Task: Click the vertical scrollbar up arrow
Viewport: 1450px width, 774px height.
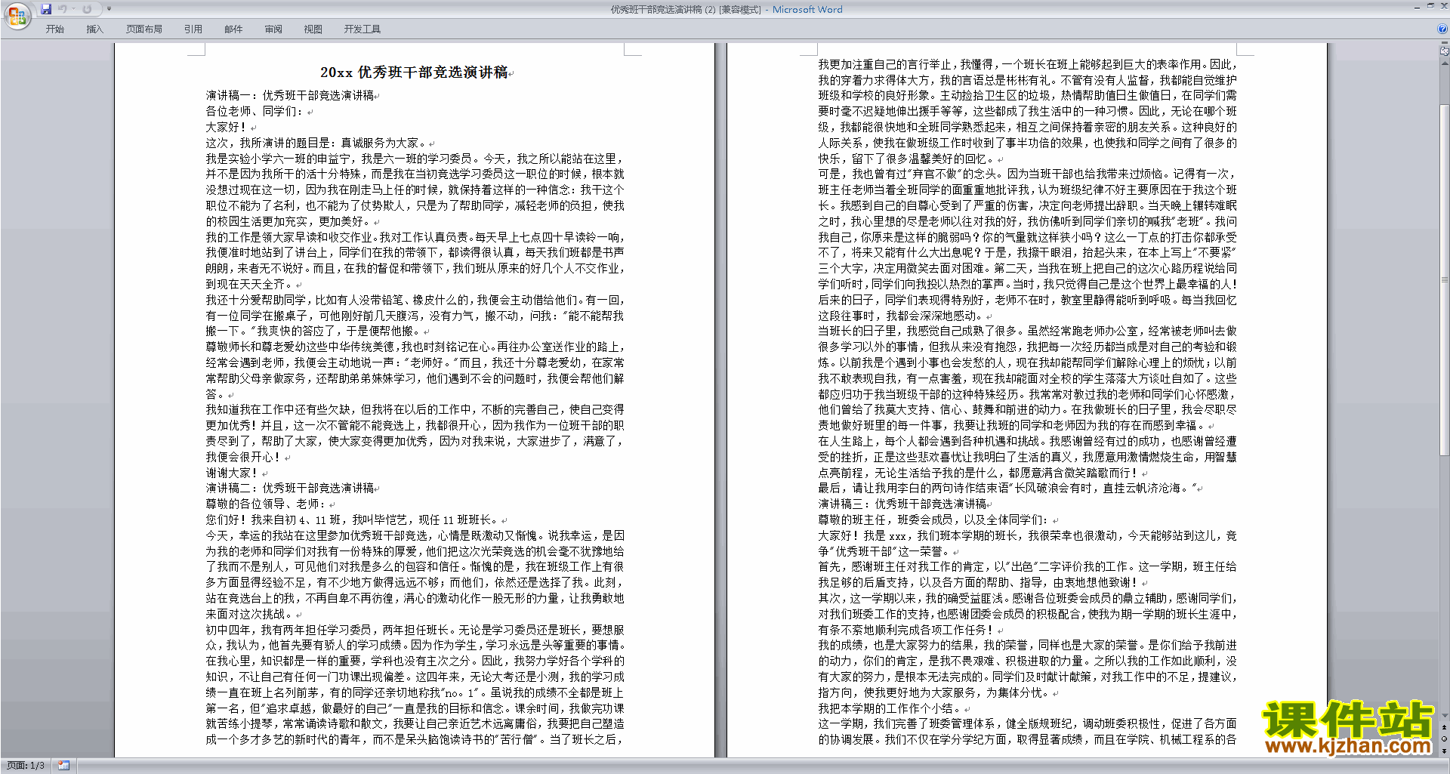Action: tap(1445, 64)
